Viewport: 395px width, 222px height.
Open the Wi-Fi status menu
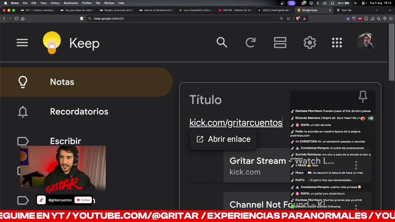(x=355, y=3)
